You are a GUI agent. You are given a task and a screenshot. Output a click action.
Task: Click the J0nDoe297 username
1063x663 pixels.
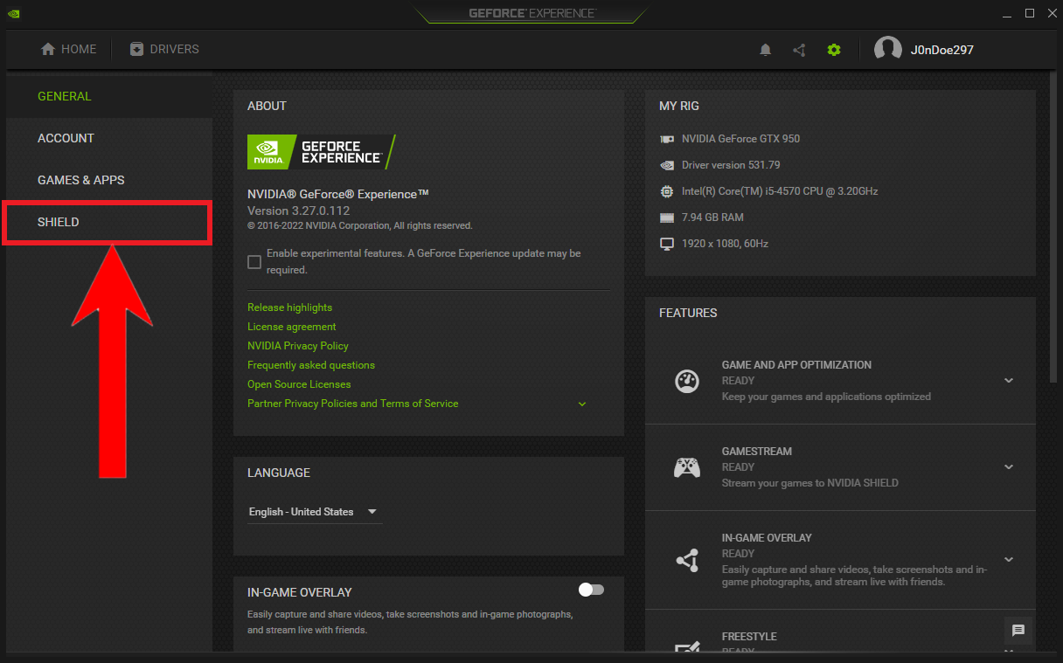(941, 50)
